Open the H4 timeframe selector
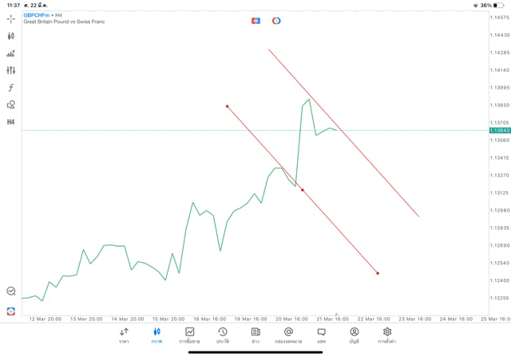Screen dimensions: 511x357 tap(11, 122)
